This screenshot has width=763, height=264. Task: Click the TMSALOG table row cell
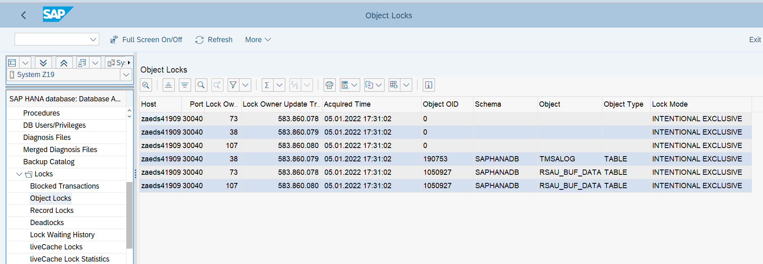click(x=557, y=159)
